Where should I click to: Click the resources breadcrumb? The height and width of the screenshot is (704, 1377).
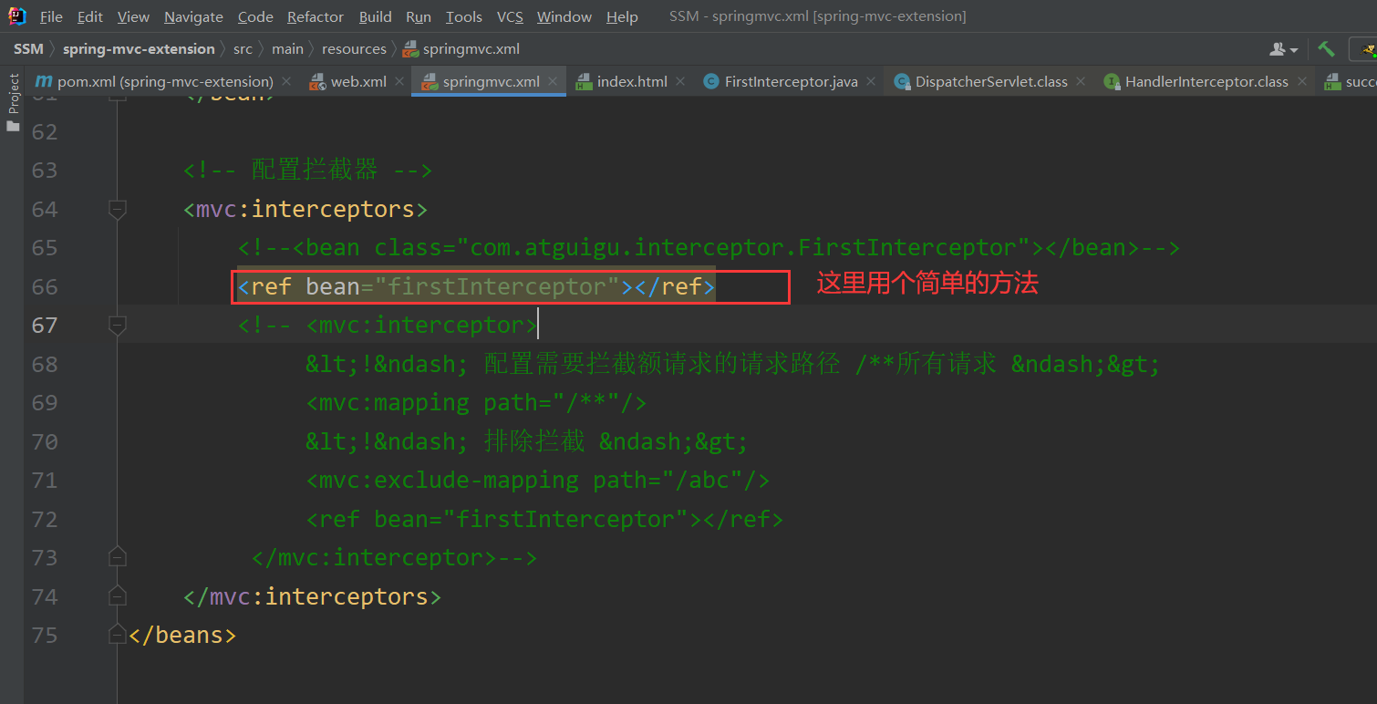(x=354, y=49)
